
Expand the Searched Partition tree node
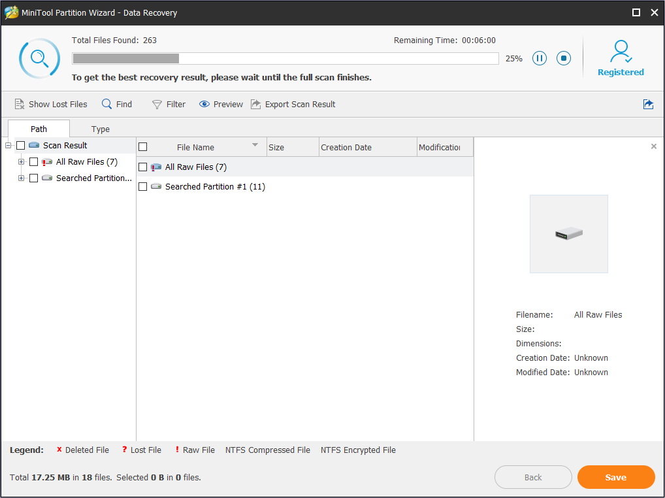point(21,178)
